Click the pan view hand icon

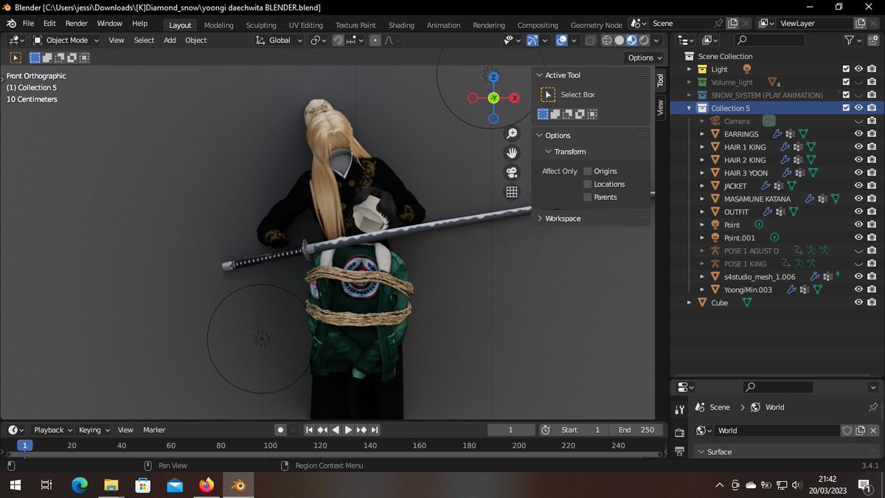pyautogui.click(x=512, y=153)
